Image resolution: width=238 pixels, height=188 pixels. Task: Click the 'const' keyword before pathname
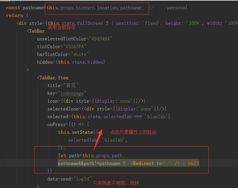pos(13,8)
